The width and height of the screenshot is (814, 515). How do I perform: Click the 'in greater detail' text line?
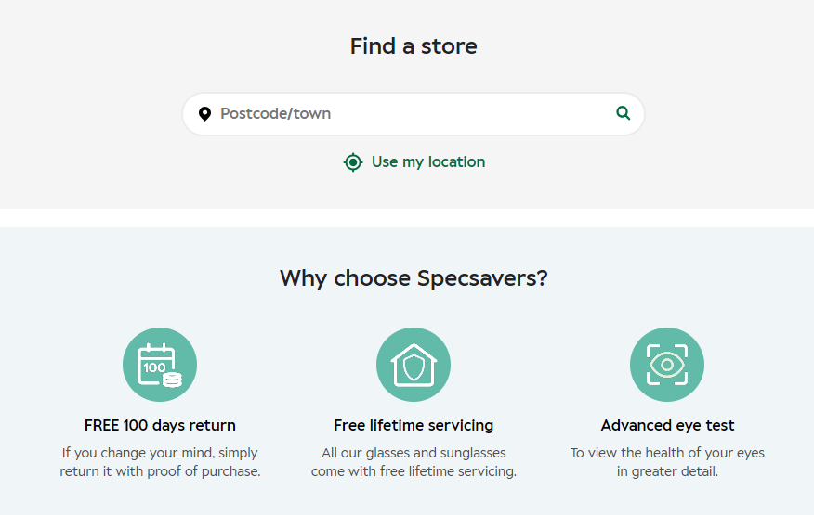[x=667, y=471]
